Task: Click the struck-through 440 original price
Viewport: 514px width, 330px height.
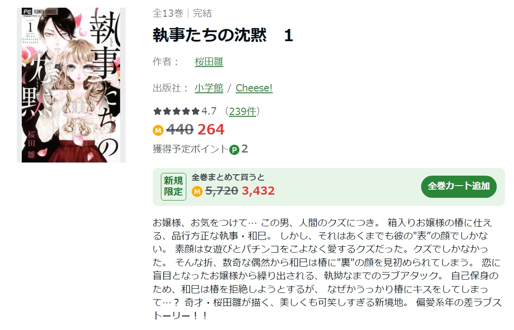Action: click(180, 129)
